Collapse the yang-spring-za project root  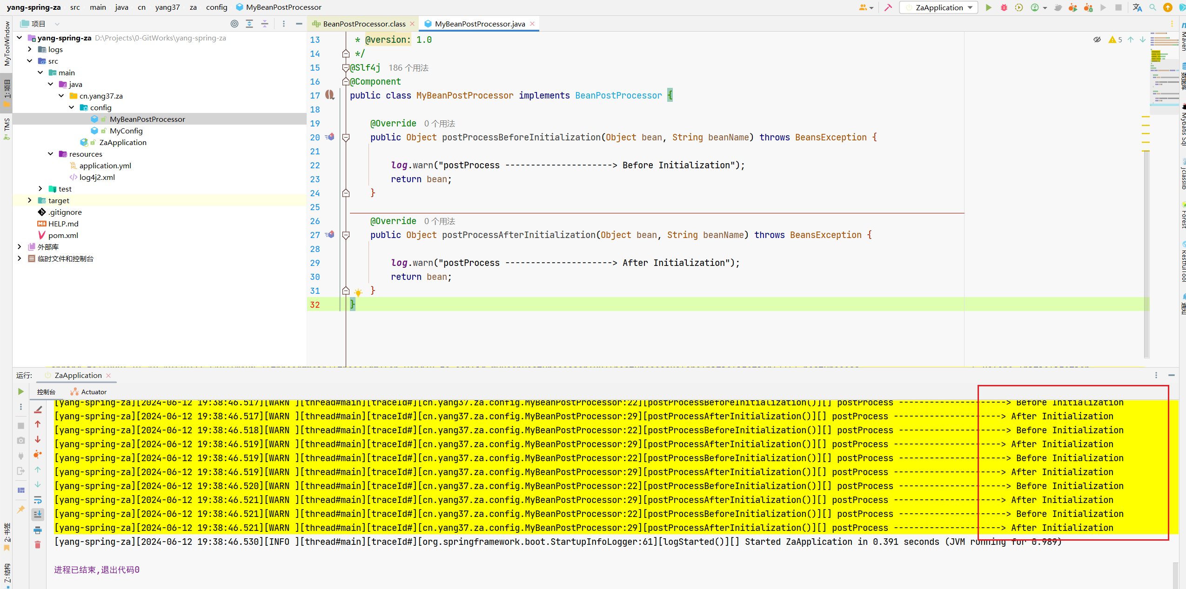pyautogui.click(x=20, y=38)
